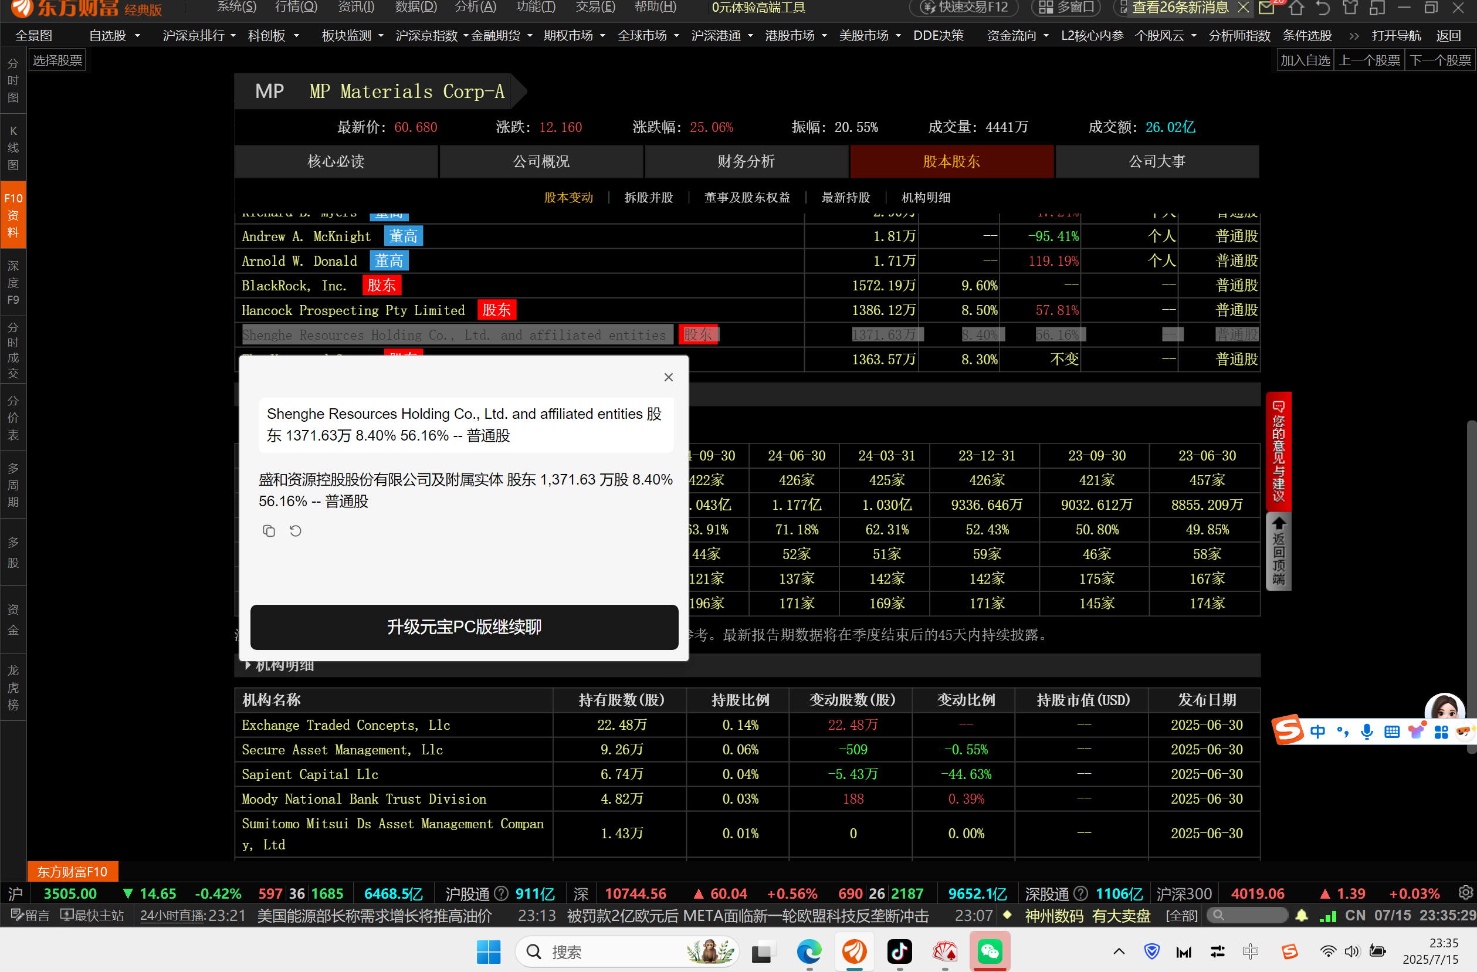Close the translation popup
Image resolution: width=1477 pixels, height=972 pixels.
tap(668, 377)
